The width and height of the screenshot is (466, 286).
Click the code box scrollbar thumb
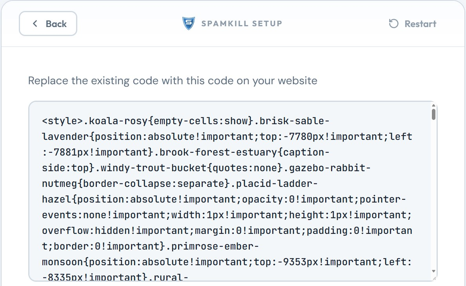433,114
